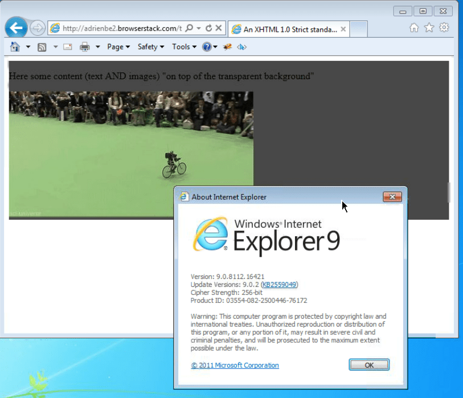Click the Refresh icon in address bar
Image resolution: width=463 pixels, height=398 pixels.
tap(209, 28)
